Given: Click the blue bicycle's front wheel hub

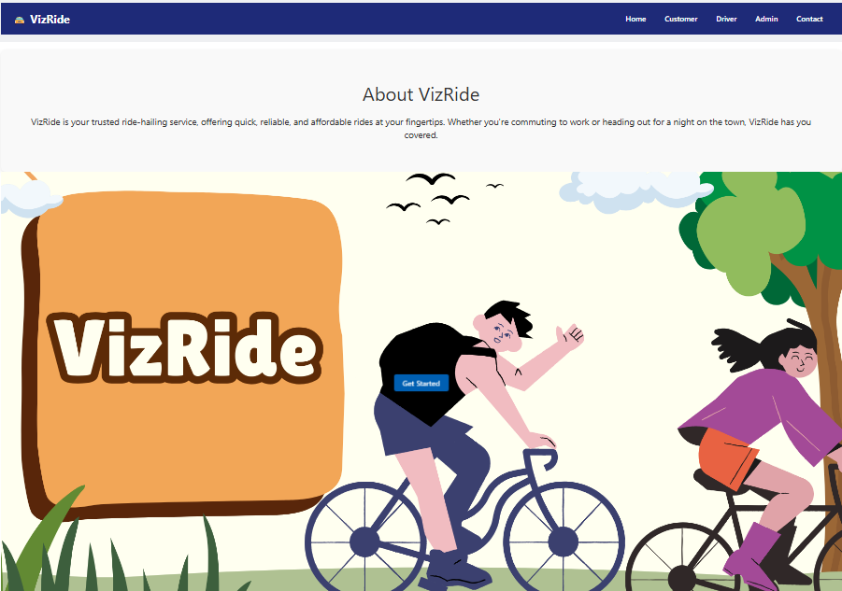Looking at the screenshot, I should (x=563, y=542).
